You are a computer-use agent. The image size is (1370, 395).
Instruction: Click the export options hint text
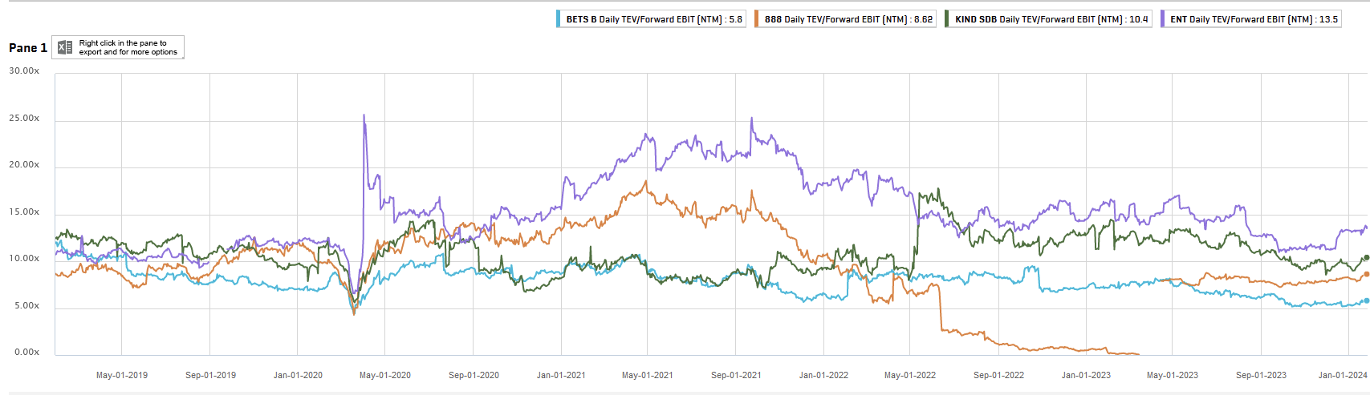[x=128, y=48]
